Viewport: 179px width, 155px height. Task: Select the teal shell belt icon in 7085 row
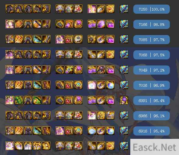click(x=37, y=39)
